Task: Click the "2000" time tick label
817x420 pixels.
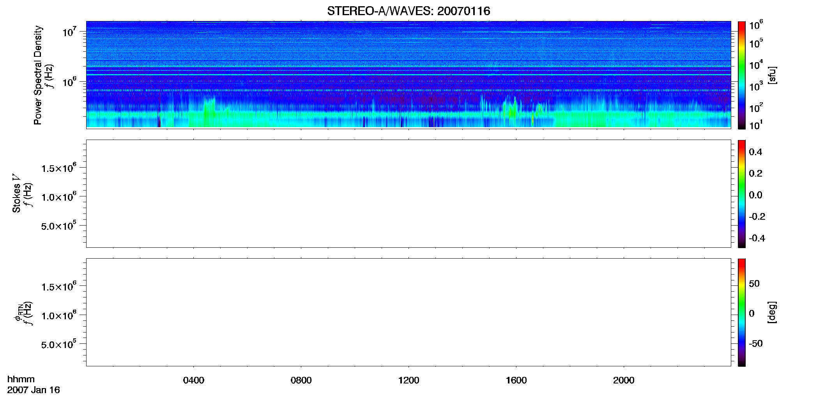Action: [624, 380]
